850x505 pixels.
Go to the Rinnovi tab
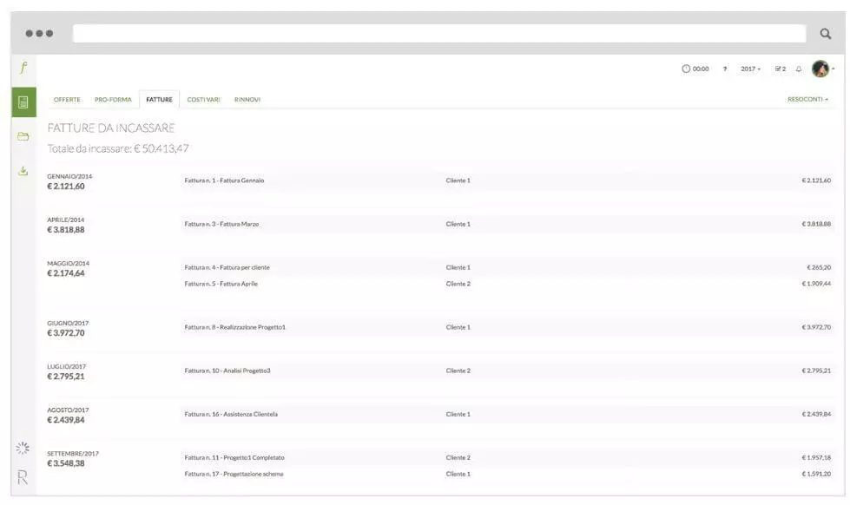point(247,99)
